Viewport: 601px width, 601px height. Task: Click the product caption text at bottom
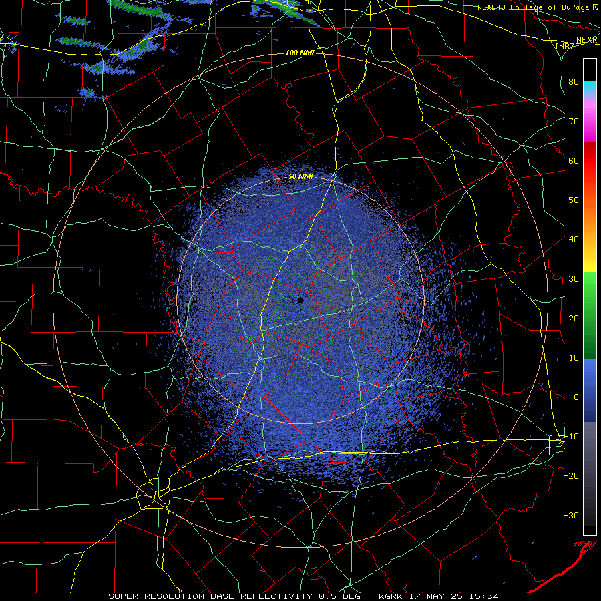pos(304,596)
